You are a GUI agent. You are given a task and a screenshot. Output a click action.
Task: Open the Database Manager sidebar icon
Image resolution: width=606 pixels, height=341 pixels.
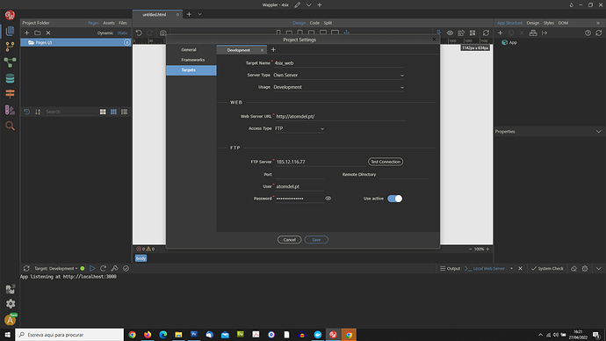tap(10, 78)
